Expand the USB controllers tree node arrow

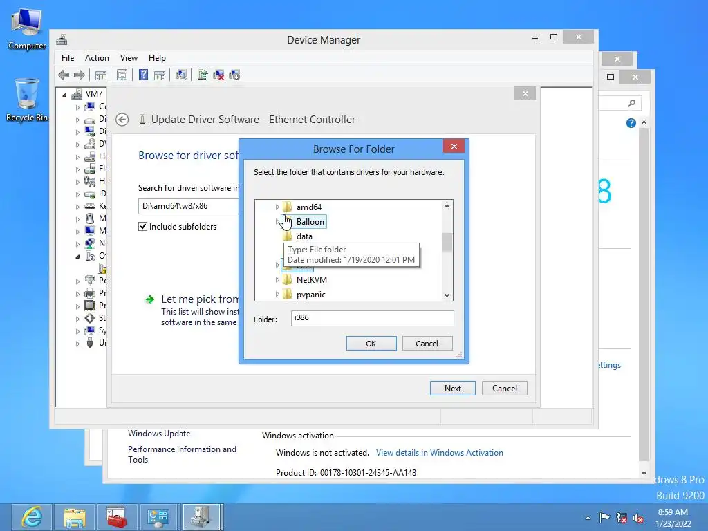point(77,344)
